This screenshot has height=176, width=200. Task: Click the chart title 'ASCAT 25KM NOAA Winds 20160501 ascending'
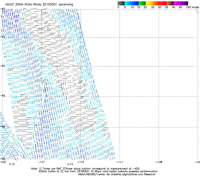39,5
